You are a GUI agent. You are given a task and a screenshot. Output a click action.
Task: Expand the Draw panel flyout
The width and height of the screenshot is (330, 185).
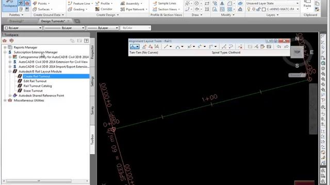pos(197,15)
